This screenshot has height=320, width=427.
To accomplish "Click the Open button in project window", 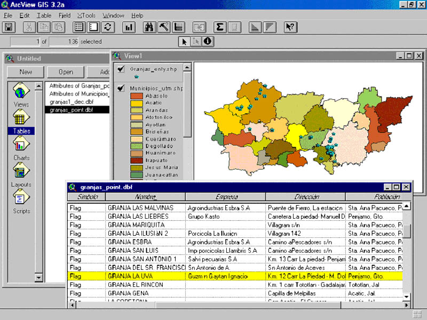I will click(66, 72).
